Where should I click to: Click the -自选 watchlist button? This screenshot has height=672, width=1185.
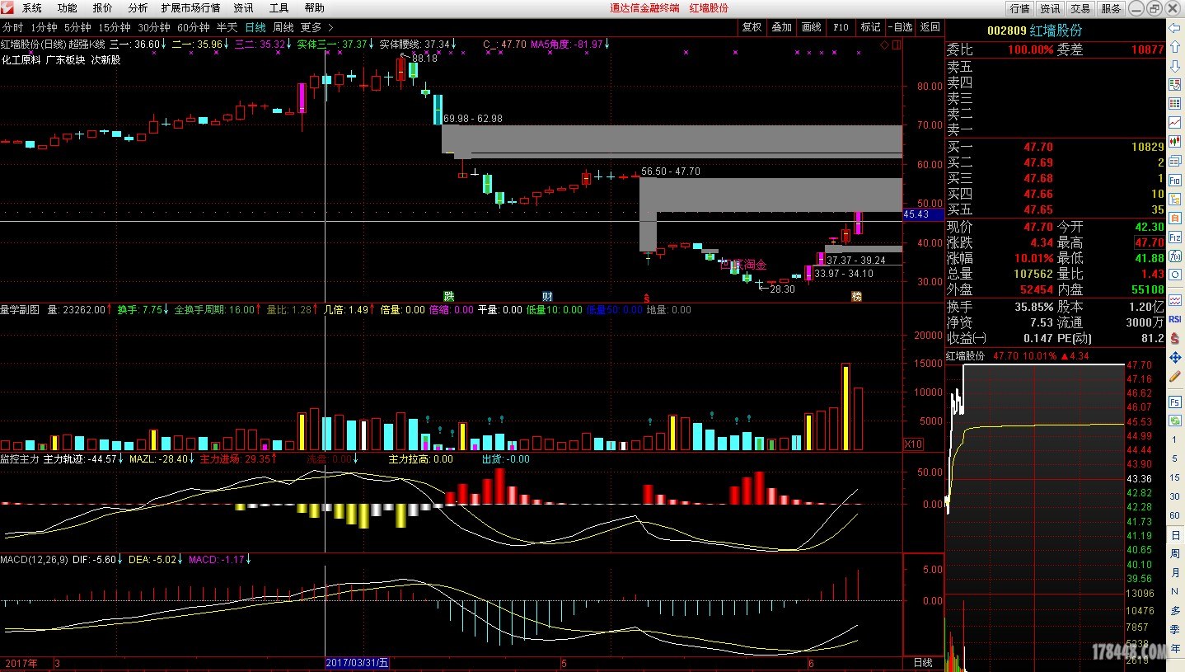[x=900, y=27]
